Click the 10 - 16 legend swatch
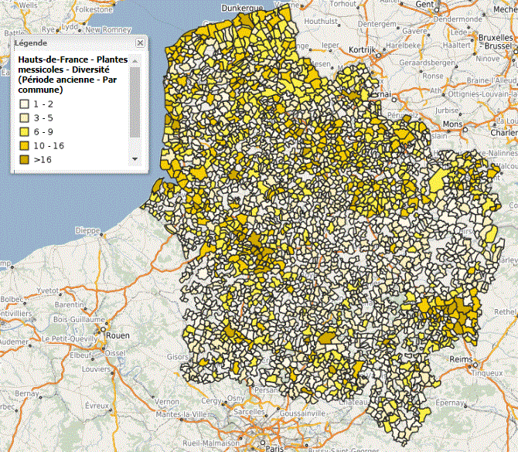 point(24,145)
